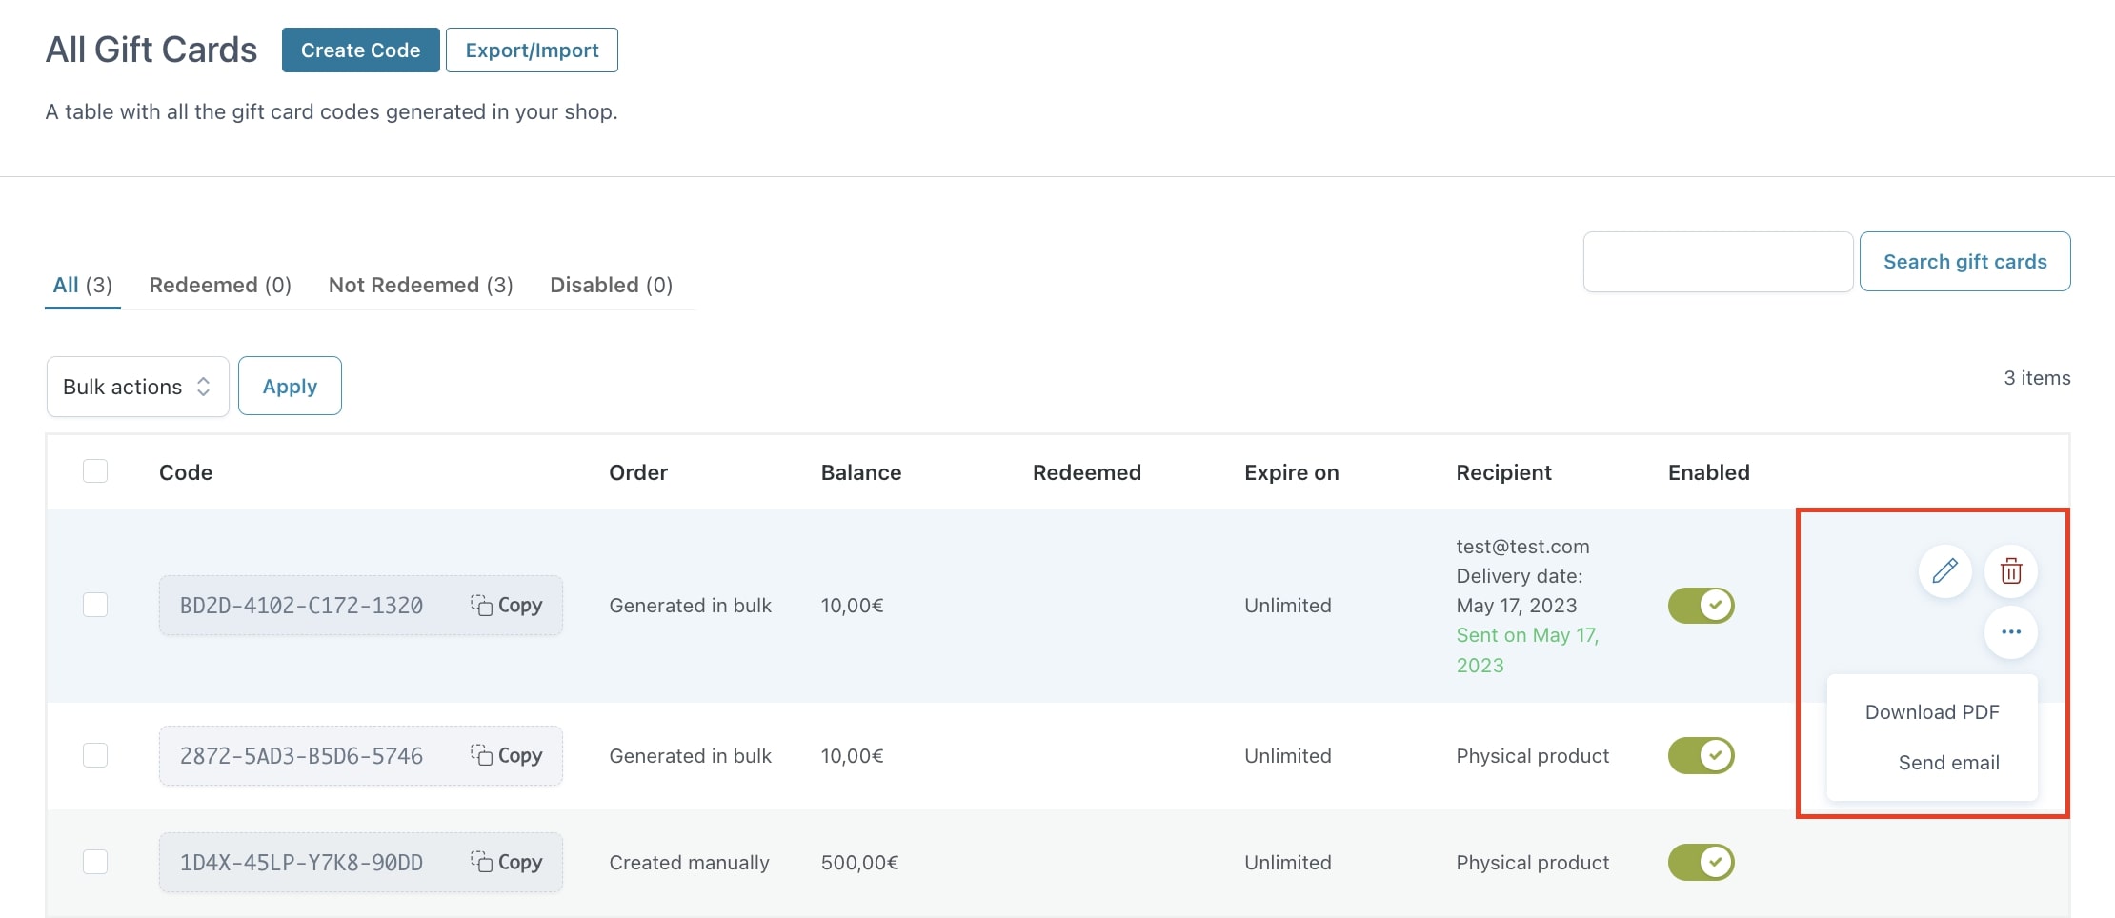
Task: Switch to the Not Redeemed (3) tab
Action: coord(421,286)
